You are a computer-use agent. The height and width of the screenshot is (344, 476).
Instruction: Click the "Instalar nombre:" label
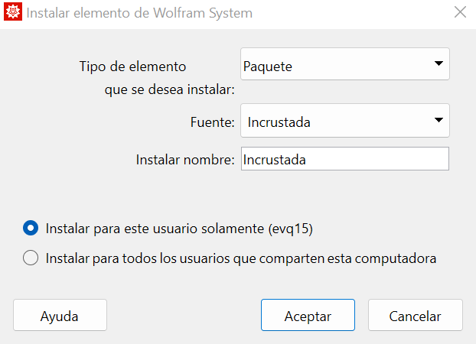(184, 160)
